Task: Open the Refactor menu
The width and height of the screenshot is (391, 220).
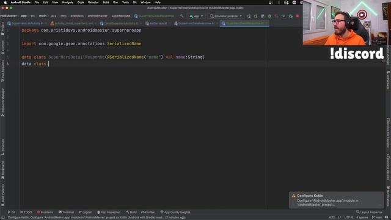Action: pos(93,2)
